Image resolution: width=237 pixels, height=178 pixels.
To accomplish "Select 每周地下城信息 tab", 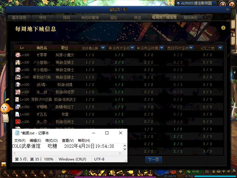I will point(164,17).
